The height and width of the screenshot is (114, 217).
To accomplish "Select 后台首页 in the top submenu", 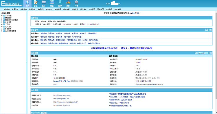I will [92, 10].
